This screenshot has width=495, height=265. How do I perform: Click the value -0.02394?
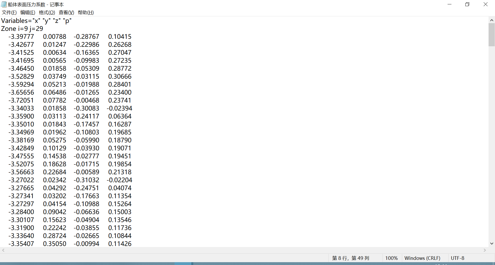point(120,108)
